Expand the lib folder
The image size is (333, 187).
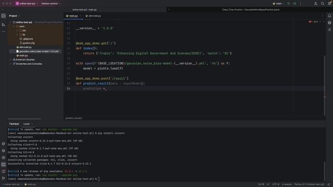(17, 35)
